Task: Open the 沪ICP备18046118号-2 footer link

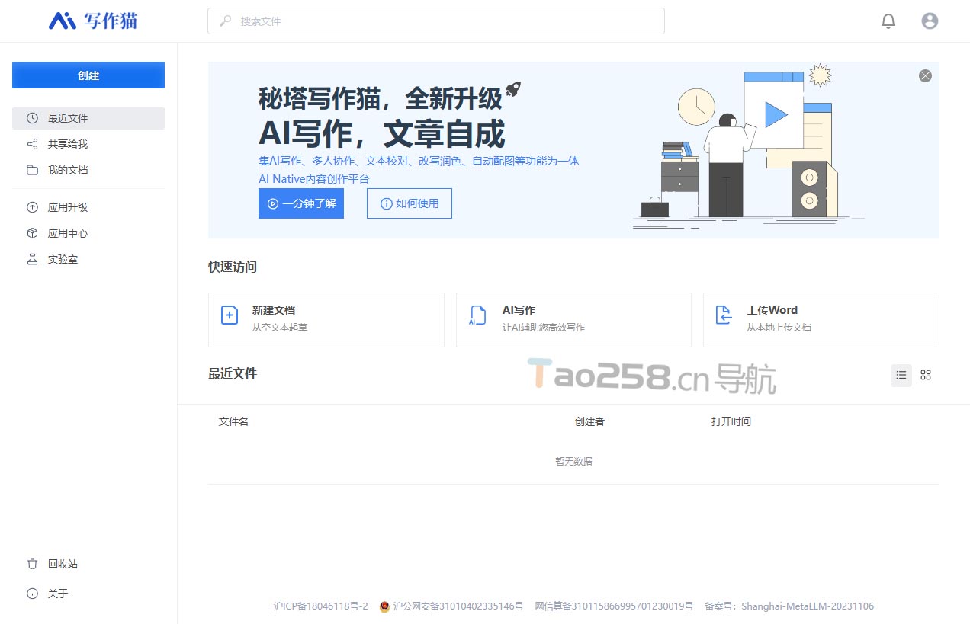Action: click(321, 606)
